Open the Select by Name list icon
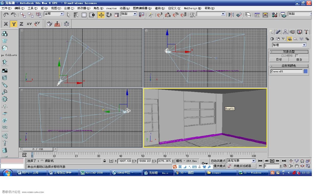 pos(76,15)
